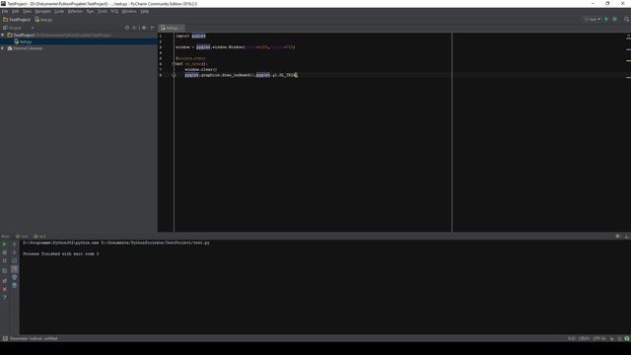Click TestProject in the navigation breadcrumb
Screen dimensions: 631x355
coord(17,20)
